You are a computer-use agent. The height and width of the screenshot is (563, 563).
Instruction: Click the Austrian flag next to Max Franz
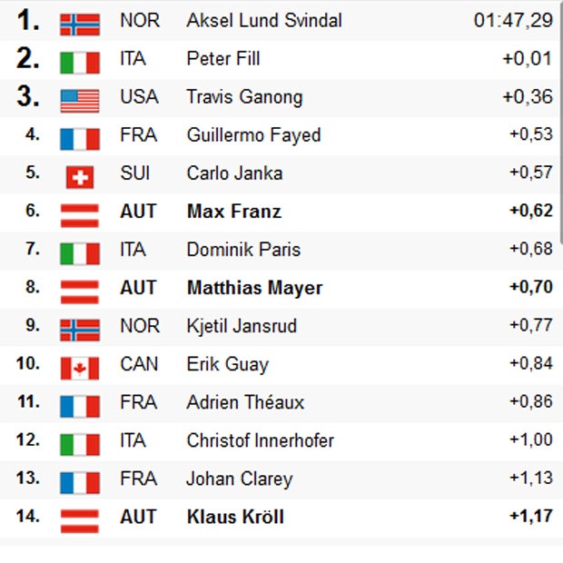pos(80,214)
